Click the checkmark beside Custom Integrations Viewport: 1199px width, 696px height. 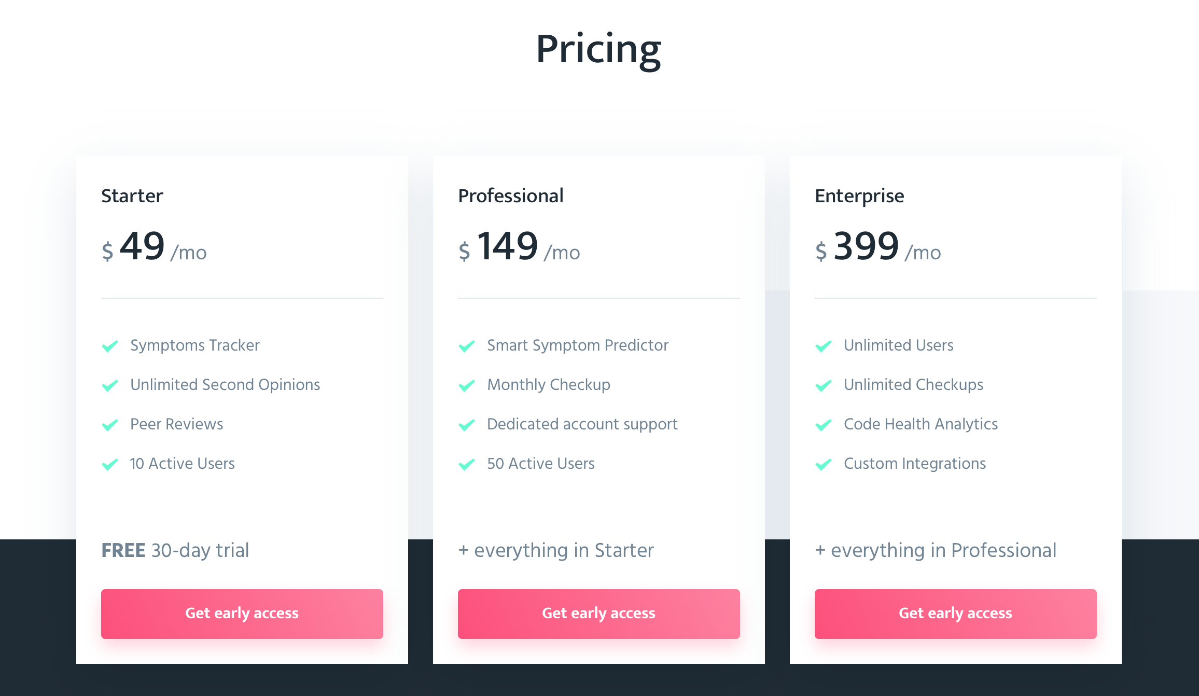(x=824, y=464)
